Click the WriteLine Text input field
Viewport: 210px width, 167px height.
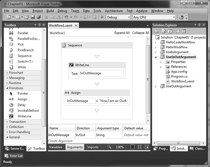(x=101, y=73)
